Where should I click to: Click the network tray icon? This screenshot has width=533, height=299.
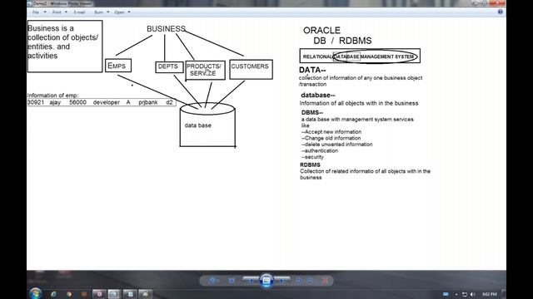(465, 294)
